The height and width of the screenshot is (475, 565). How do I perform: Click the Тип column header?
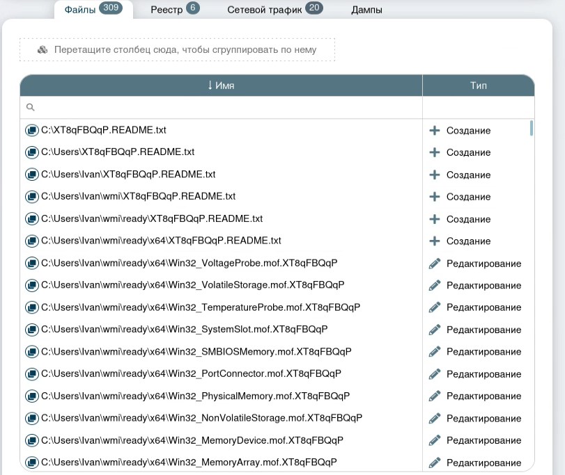(478, 86)
